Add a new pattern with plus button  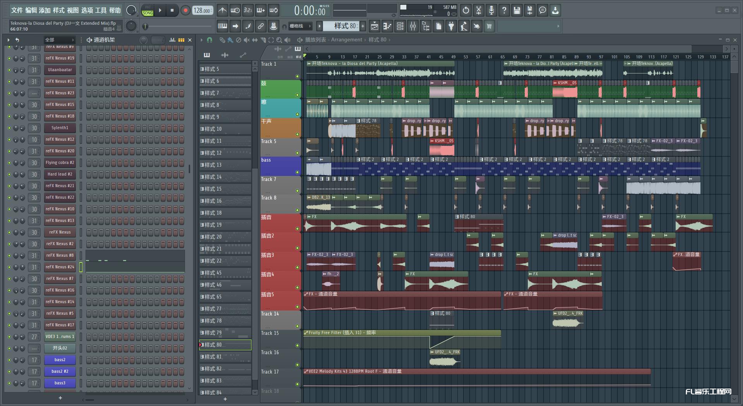click(x=363, y=26)
